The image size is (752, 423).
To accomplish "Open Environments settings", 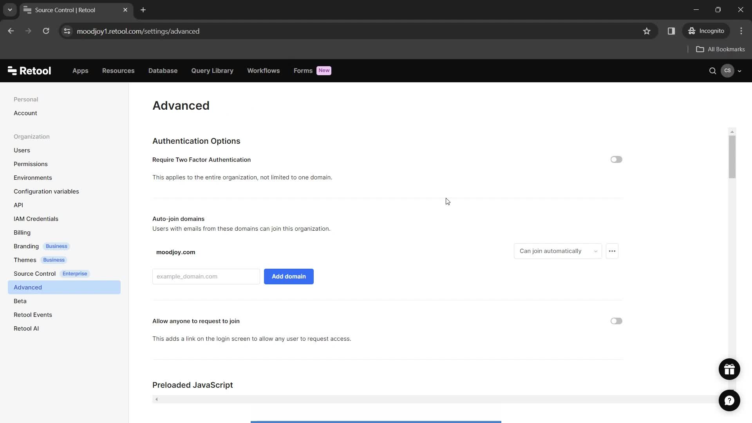I will 33,178.
